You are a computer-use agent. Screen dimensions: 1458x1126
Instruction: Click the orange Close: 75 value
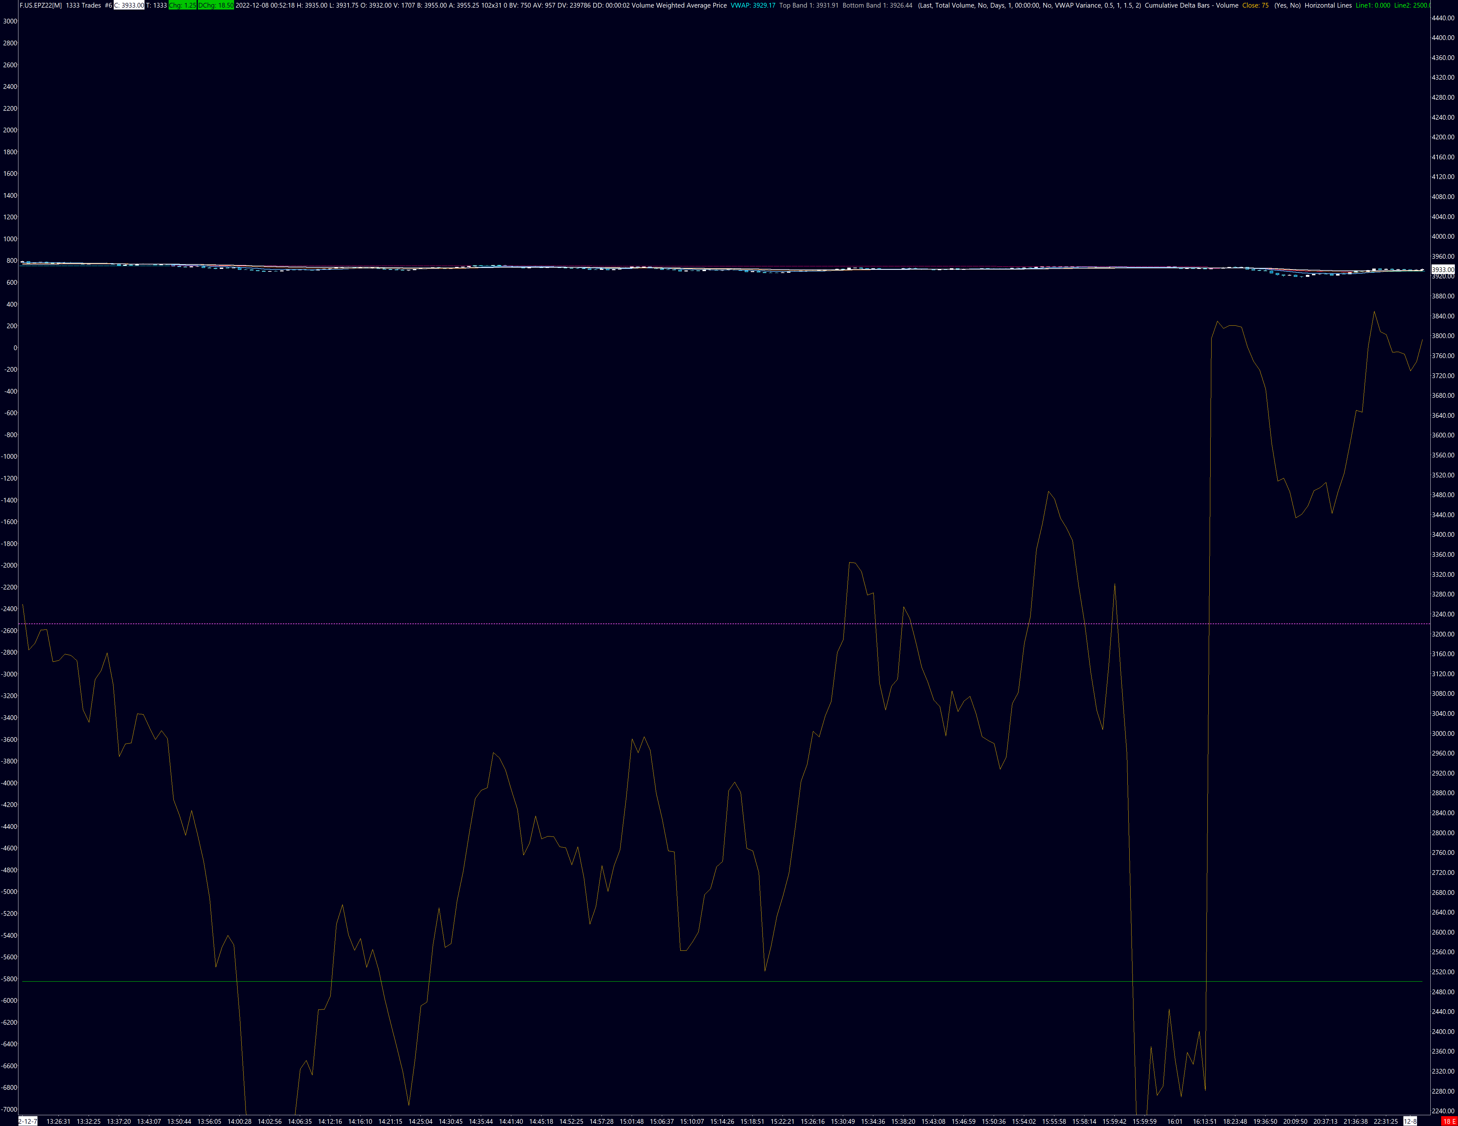[x=1255, y=5]
